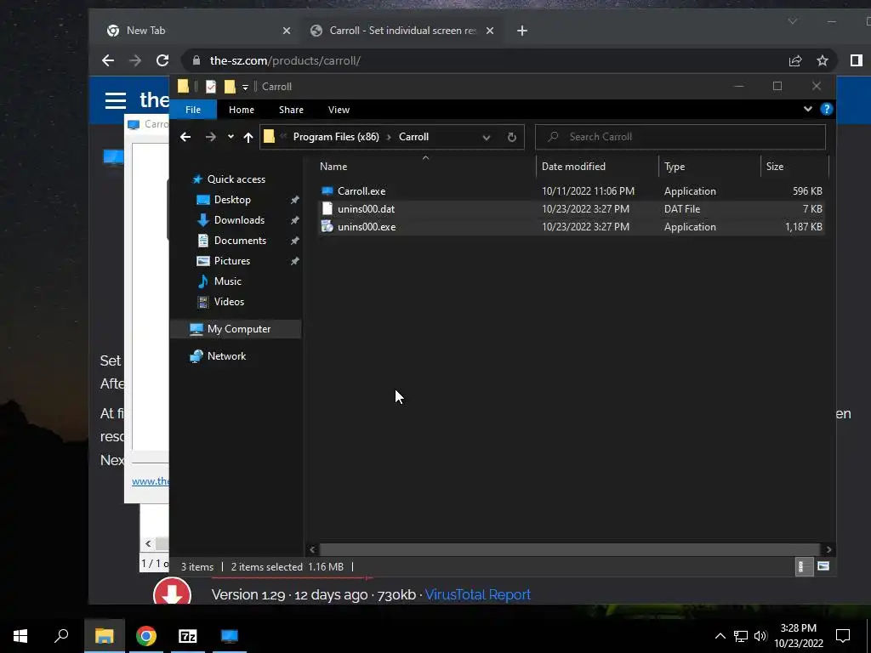The image size is (871, 653).
Task: Open 7-Zip from taskbar
Action: coord(187,636)
